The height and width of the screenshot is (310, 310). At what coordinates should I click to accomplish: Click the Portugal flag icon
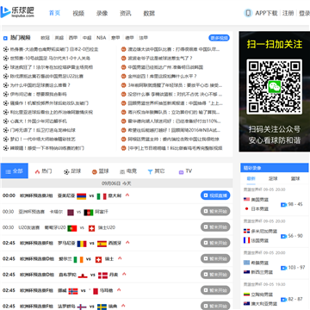[72, 228]
